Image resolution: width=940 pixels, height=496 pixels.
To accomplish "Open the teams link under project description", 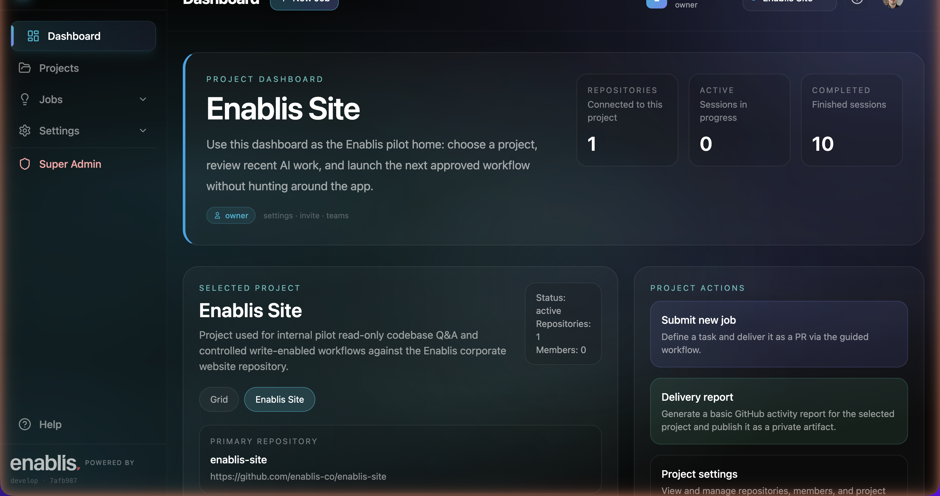I will pyautogui.click(x=337, y=216).
